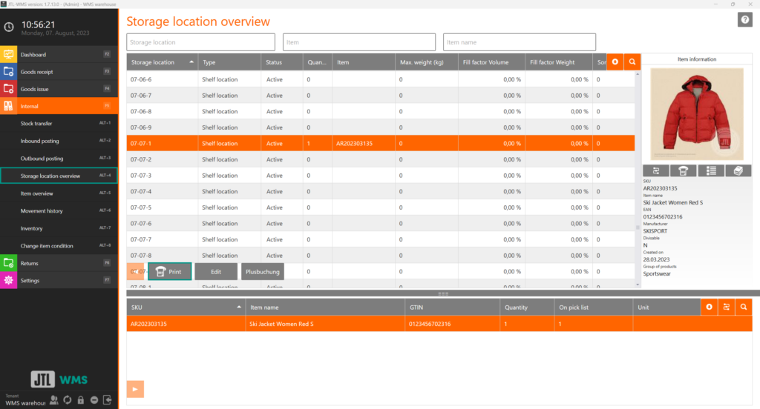This screenshot has height=409, width=760.
Task: Open Goods receipt in the sidebar
Action: click(x=59, y=72)
